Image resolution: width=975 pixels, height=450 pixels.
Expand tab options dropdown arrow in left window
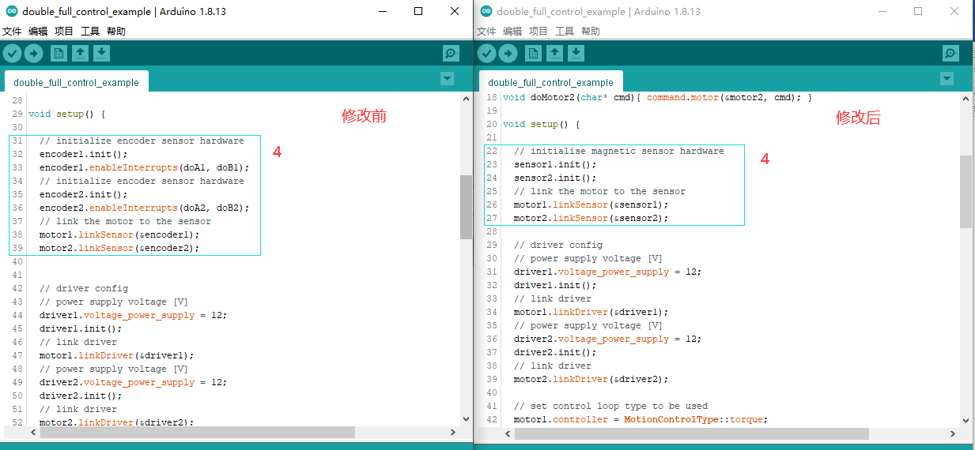click(447, 79)
